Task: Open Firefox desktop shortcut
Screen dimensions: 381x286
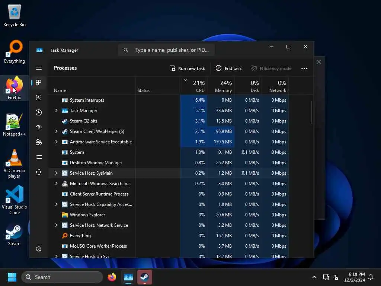Action: (x=15, y=88)
